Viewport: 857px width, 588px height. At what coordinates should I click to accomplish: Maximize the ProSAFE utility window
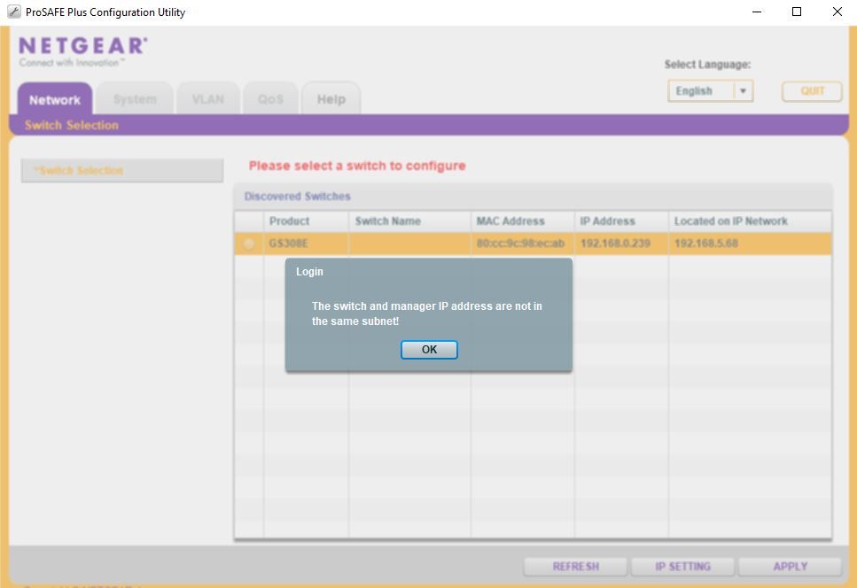(x=797, y=12)
